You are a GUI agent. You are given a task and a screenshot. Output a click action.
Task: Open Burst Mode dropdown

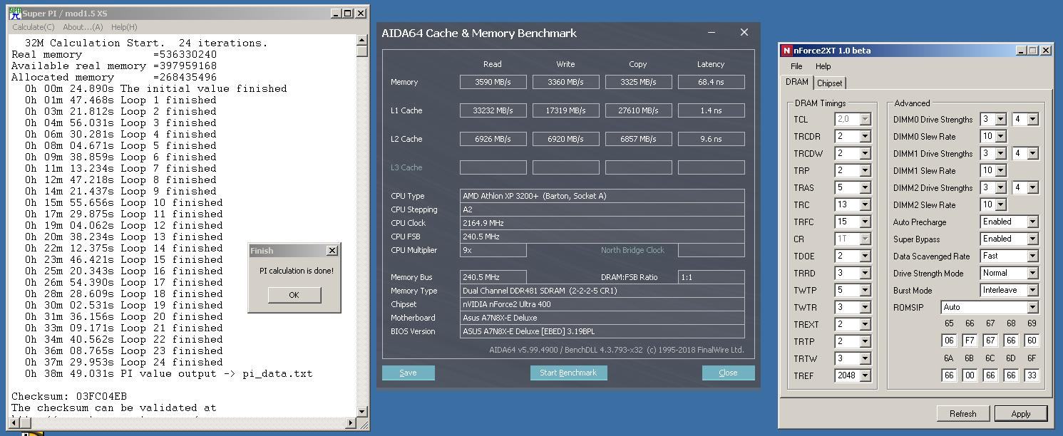(1032, 291)
